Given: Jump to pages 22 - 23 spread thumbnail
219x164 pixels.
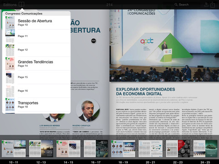Looking at the screenshot, I should 178,149.
